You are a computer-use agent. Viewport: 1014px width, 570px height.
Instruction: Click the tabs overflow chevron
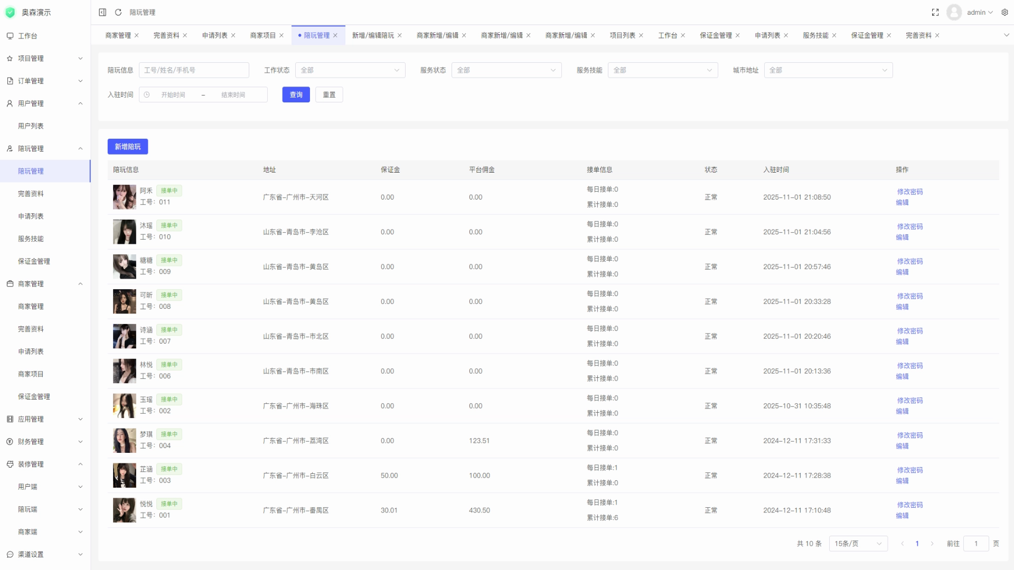1006,35
